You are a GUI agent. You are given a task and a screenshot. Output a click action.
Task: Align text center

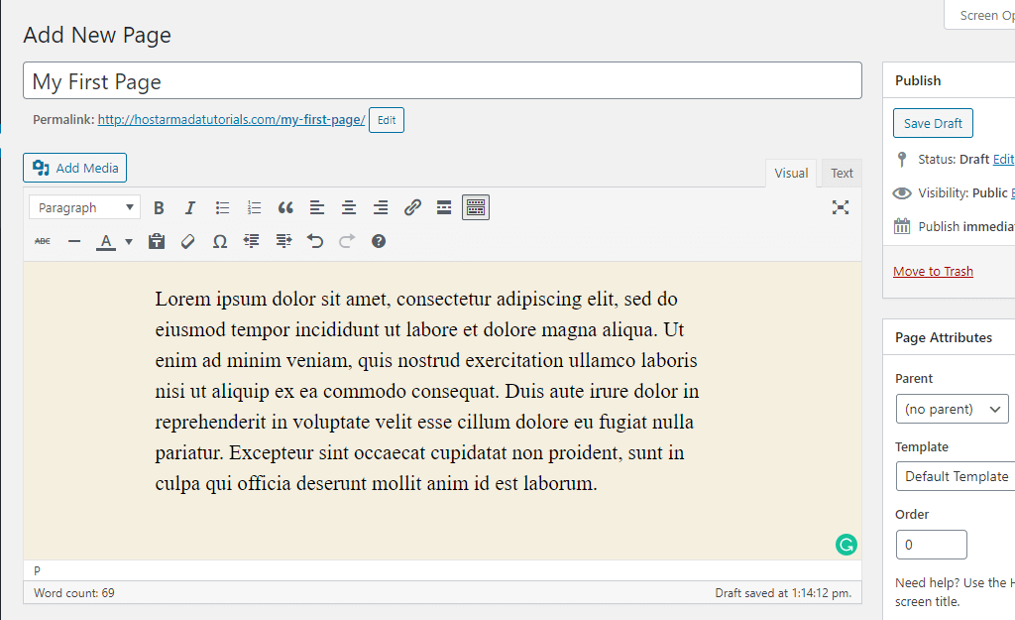click(349, 208)
